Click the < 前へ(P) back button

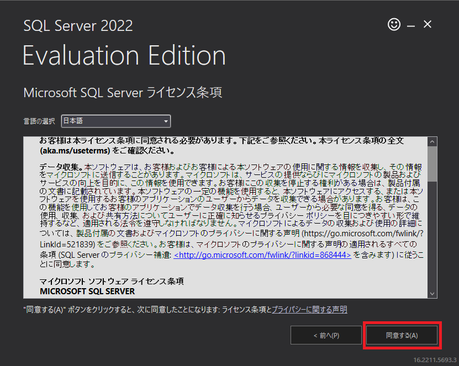coord(326,335)
